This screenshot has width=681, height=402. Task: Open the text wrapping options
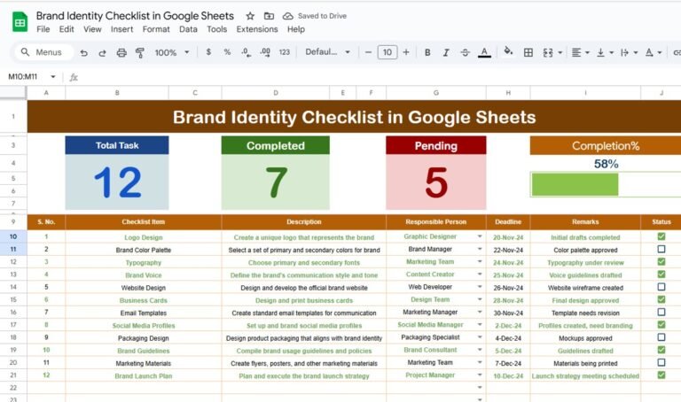pyautogui.click(x=629, y=52)
